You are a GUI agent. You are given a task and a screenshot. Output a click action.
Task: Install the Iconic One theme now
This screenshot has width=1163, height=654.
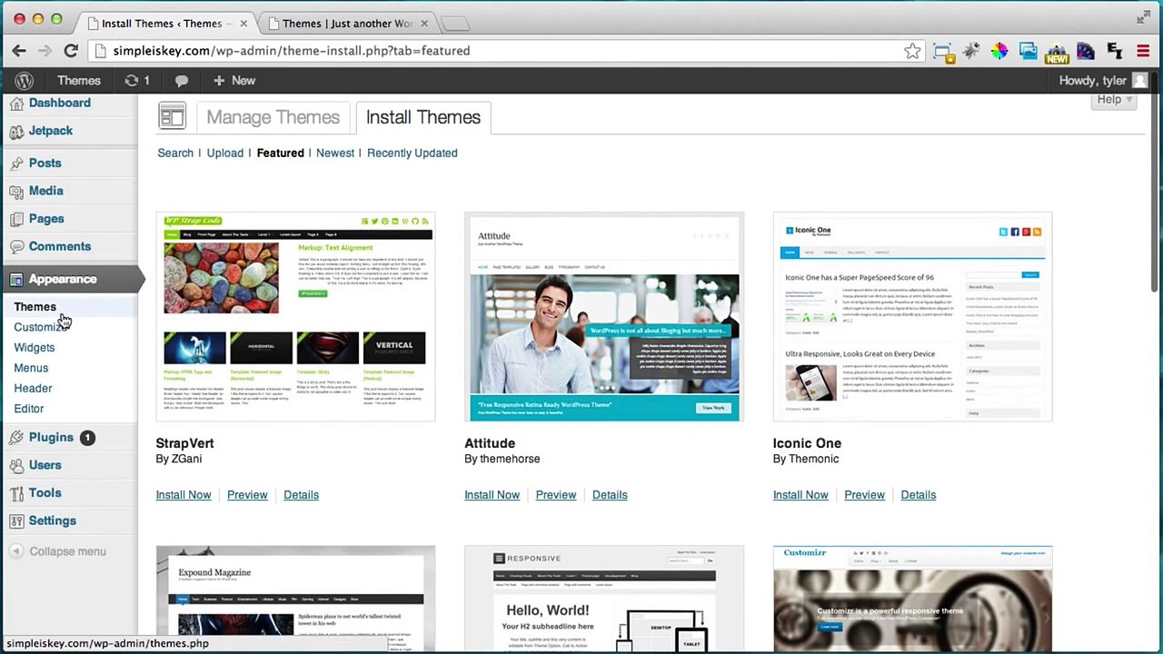[x=800, y=495]
